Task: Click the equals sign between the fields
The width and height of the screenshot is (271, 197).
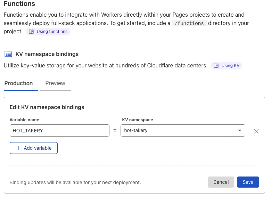Action: click(115, 131)
